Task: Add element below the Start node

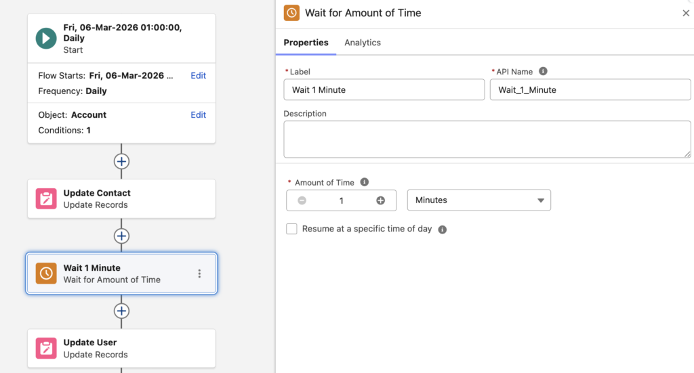Action: [x=121, y=161]
